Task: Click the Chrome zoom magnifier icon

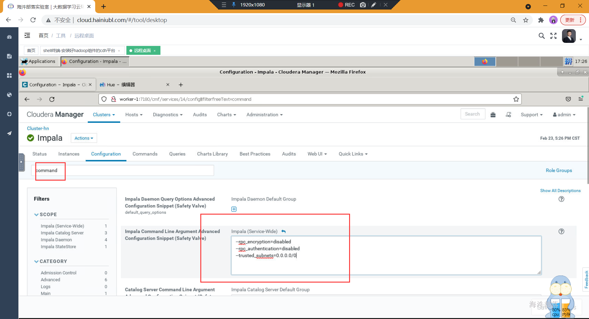Action: click(x=513, y=20)
